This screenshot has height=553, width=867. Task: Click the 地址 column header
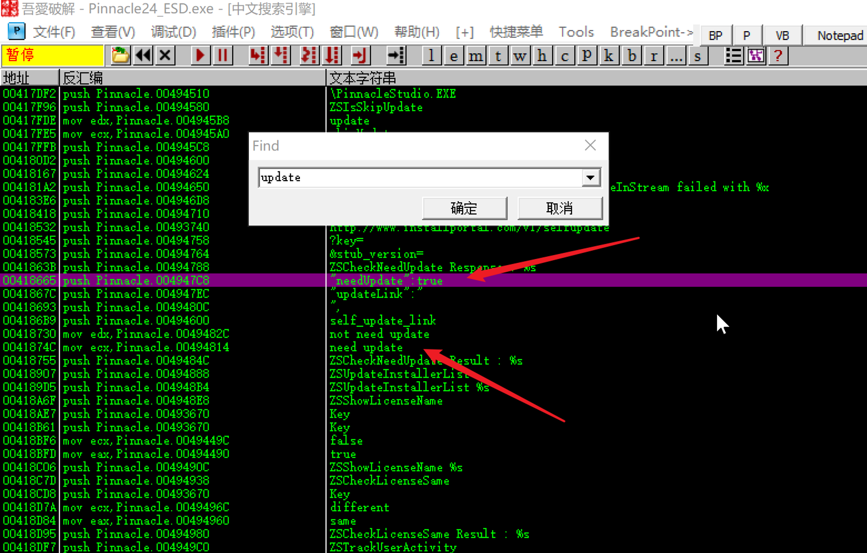[x=29, y=78]
